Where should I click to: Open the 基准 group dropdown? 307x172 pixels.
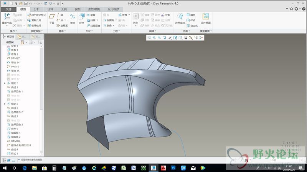[62, 31]
